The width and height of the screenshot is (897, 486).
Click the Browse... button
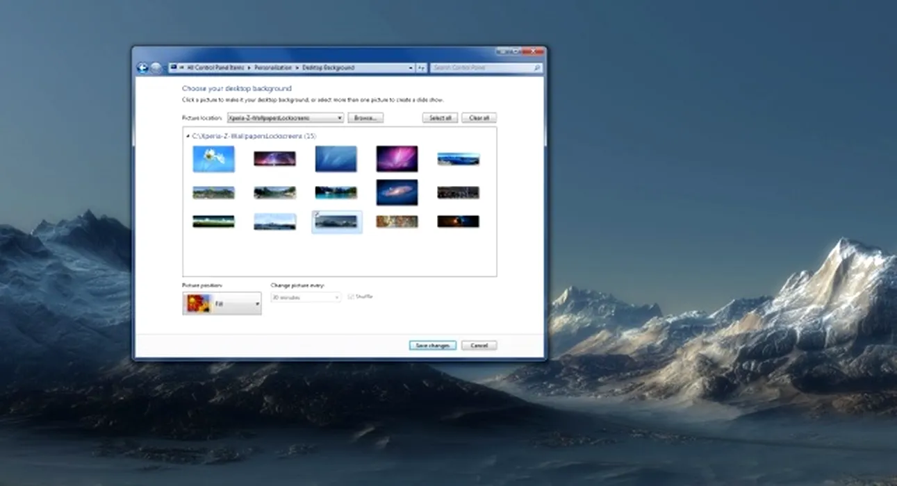365,118
